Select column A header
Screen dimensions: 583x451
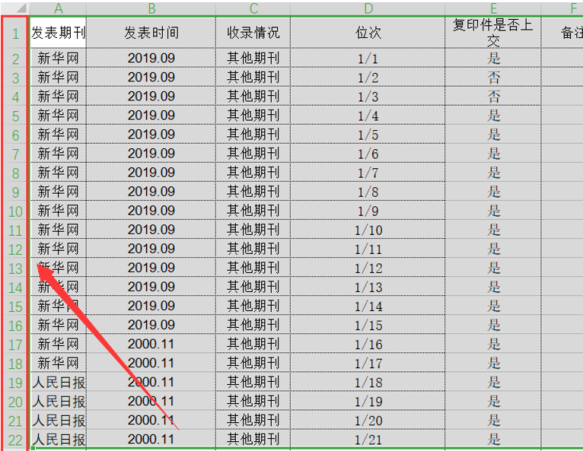point(58,8)
